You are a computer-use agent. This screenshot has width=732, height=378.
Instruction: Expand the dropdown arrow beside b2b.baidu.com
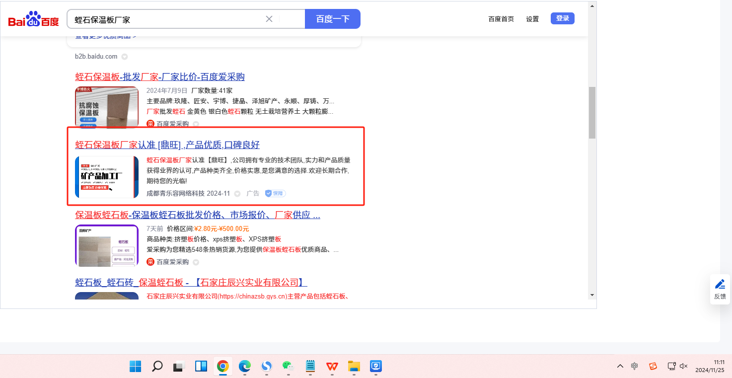pyautogui.click(x=125, y=57)
